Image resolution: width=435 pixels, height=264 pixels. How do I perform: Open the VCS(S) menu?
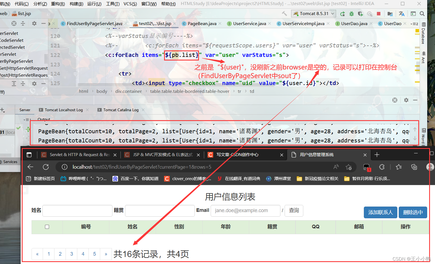coord(130,4)
